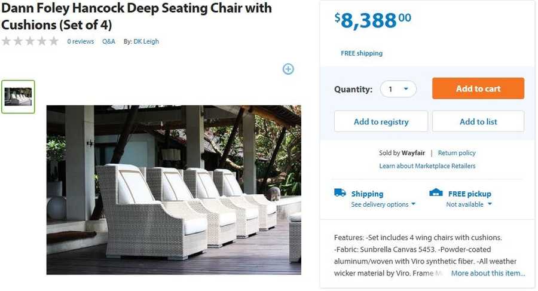538x291 pixels.
Task: Click the five-star rating icons
Action: 30,41
